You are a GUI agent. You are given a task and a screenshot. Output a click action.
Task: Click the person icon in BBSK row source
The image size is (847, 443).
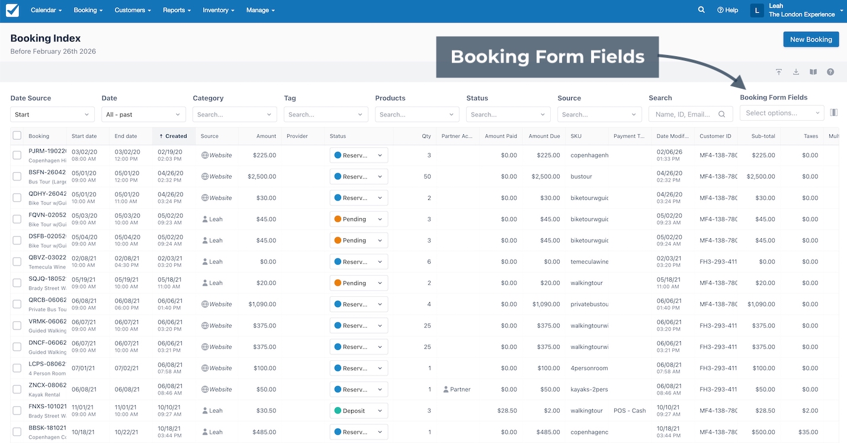[x=205, y=432]
